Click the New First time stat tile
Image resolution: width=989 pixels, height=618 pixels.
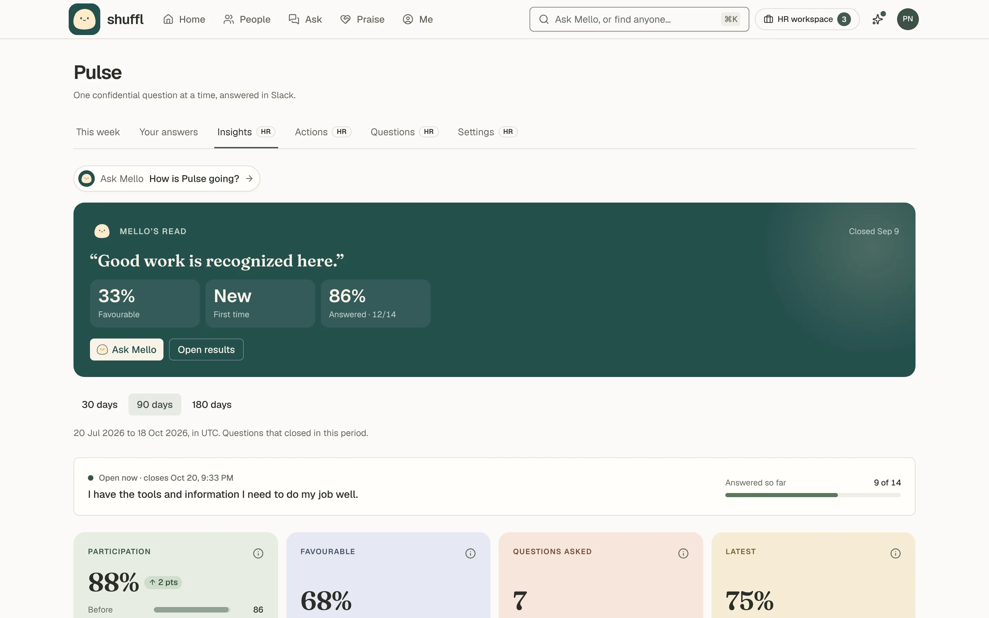coord(260,303)
